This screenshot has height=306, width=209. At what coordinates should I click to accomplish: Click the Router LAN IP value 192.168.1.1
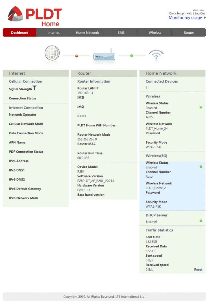(x=85, y=93)
